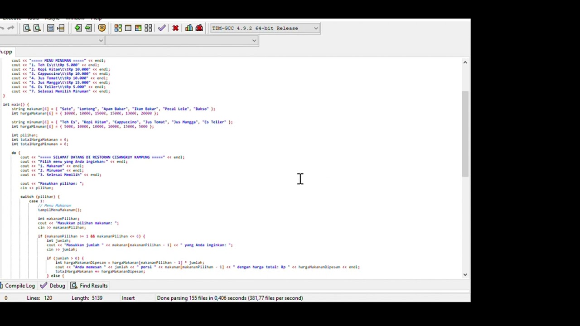This screenshot has height=326, width=580.
Task: Click the '7. Selesai Memilih Minuman' cout line
Action: [61, 91]
